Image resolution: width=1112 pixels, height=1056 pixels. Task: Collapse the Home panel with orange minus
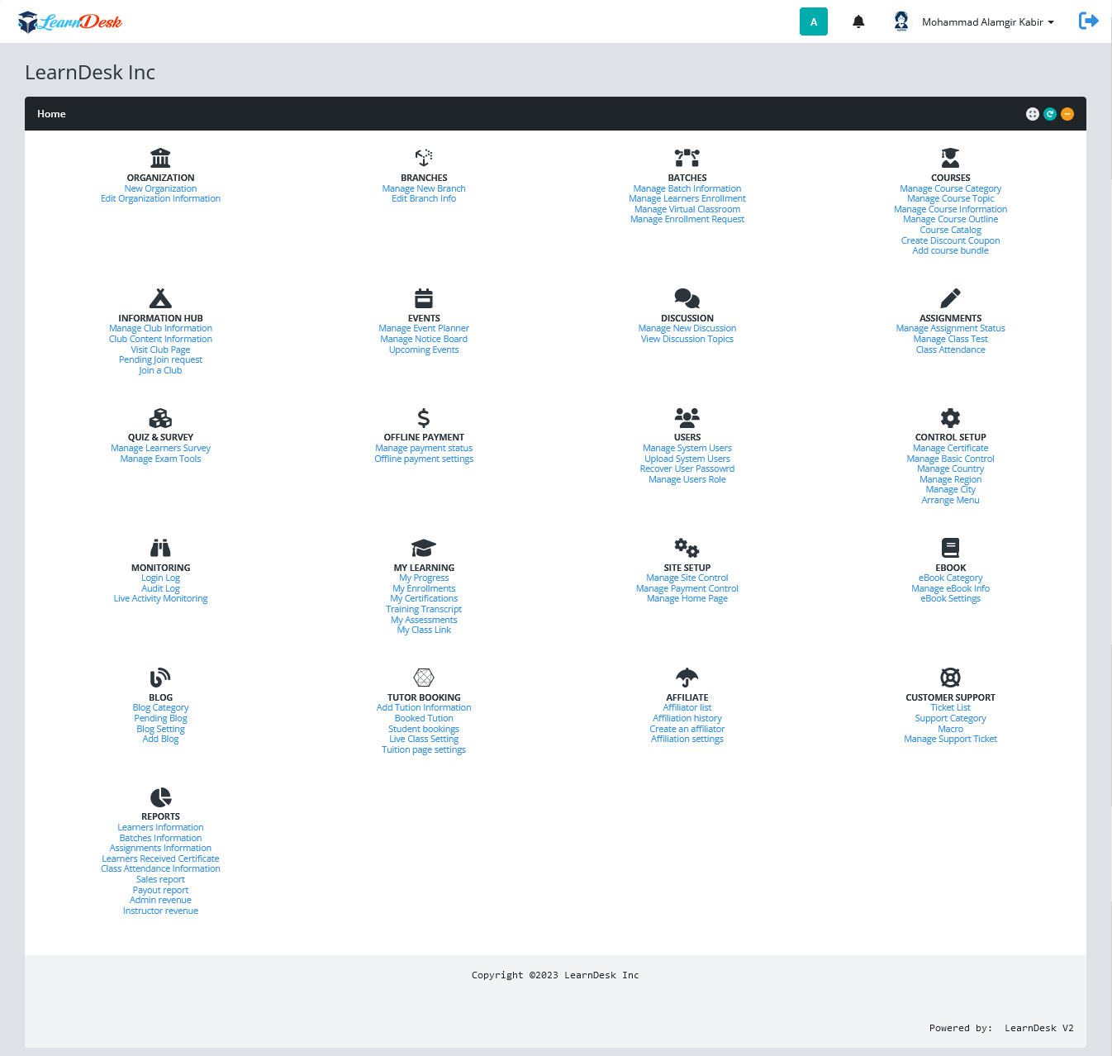pos(1067,114)
